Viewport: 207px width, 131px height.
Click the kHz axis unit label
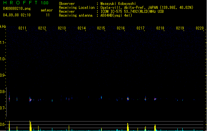pos(3,27)
